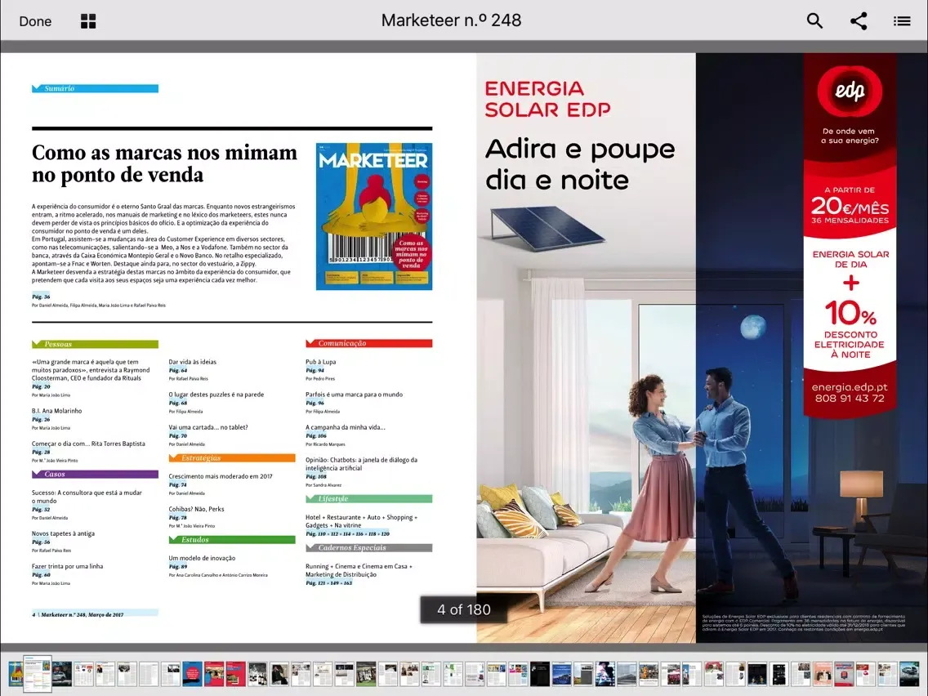Image resolution: width=928 pixels, height=696 pixels.
Task: Open the Raymond Cloosterman interview entry
Action: 91,370
